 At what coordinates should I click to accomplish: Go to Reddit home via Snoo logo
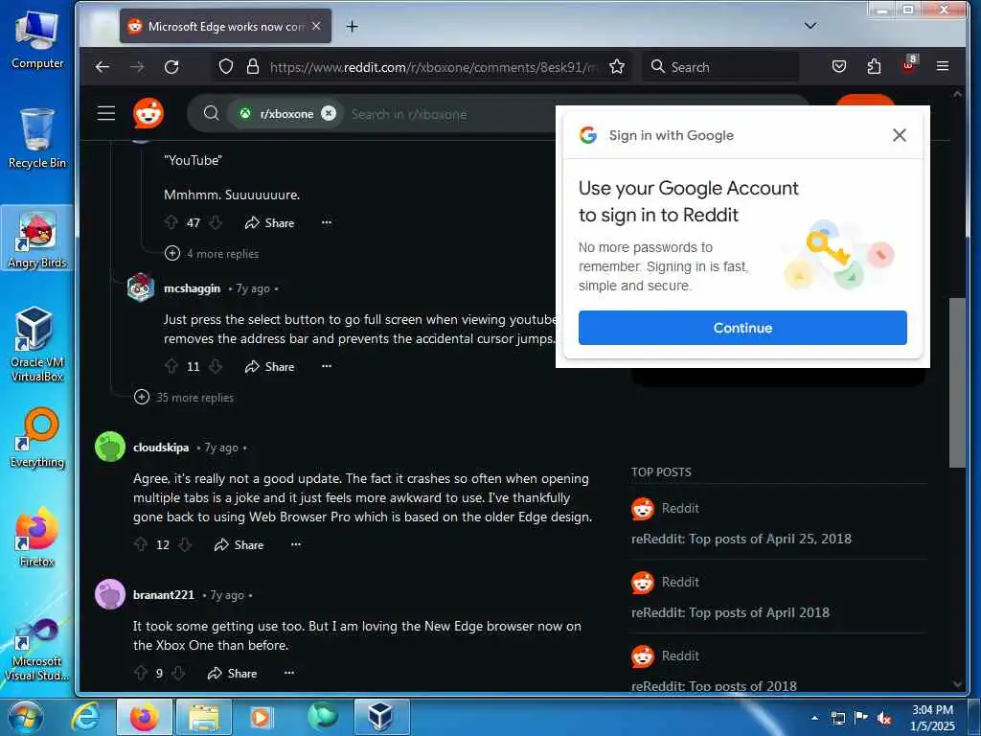click(148, 113)
